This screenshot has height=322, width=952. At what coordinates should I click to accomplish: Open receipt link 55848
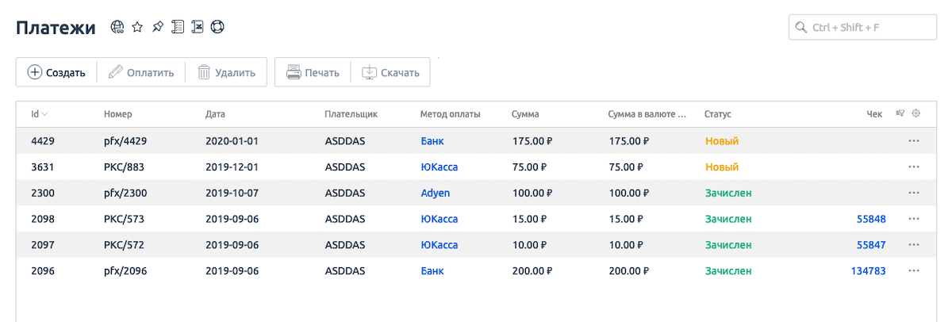(870, 219)
